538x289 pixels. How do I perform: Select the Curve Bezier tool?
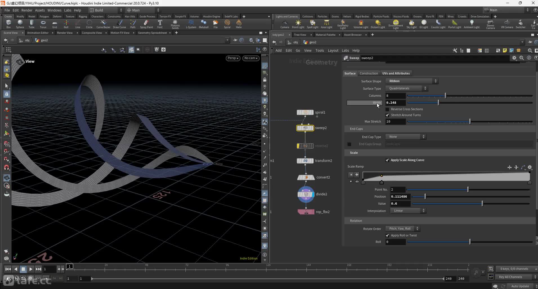103,24
